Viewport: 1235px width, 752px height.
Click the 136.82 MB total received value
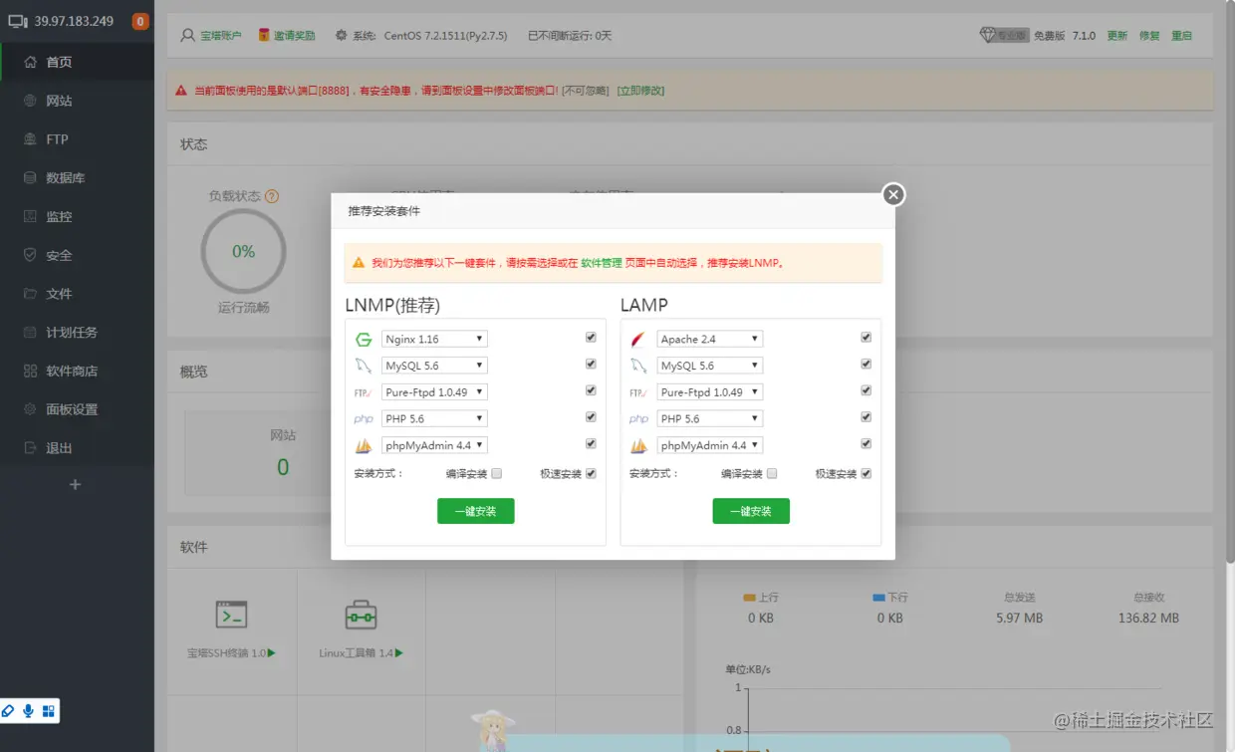point(1148,619)
